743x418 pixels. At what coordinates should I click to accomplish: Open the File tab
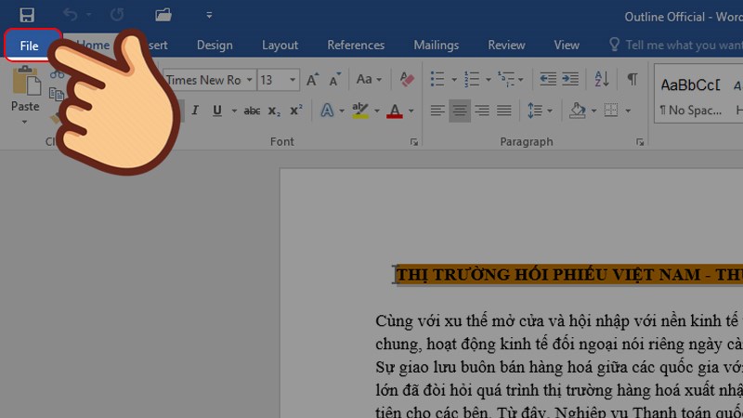point(29,45)
